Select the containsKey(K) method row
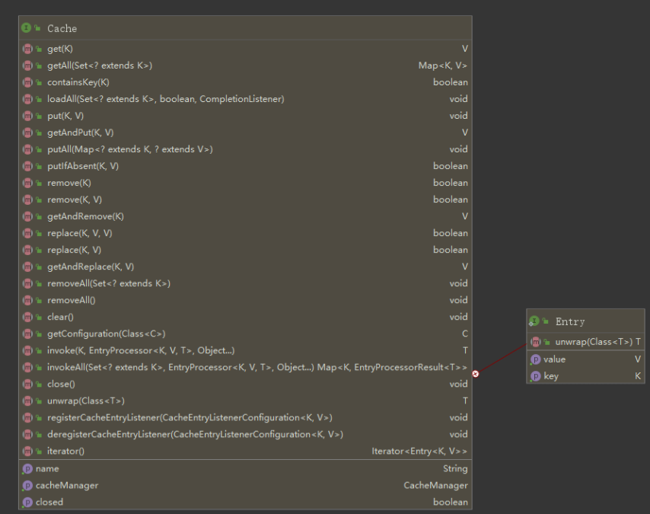The image size is (650, 514). (x=78, y=82)
